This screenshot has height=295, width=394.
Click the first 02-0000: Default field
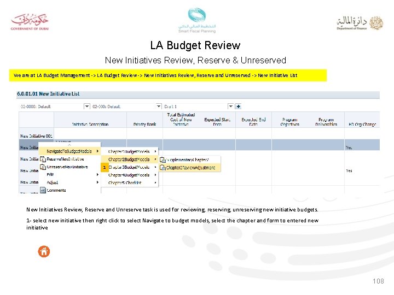[x=52, y=107]
